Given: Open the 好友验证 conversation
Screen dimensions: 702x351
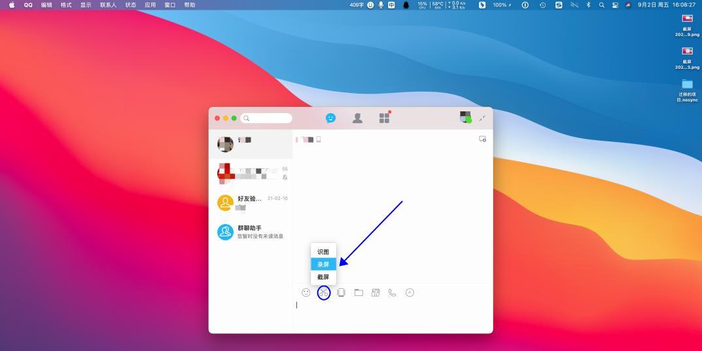Looking at the screenshot, I should pyautogui.click(x=251, y=203).
